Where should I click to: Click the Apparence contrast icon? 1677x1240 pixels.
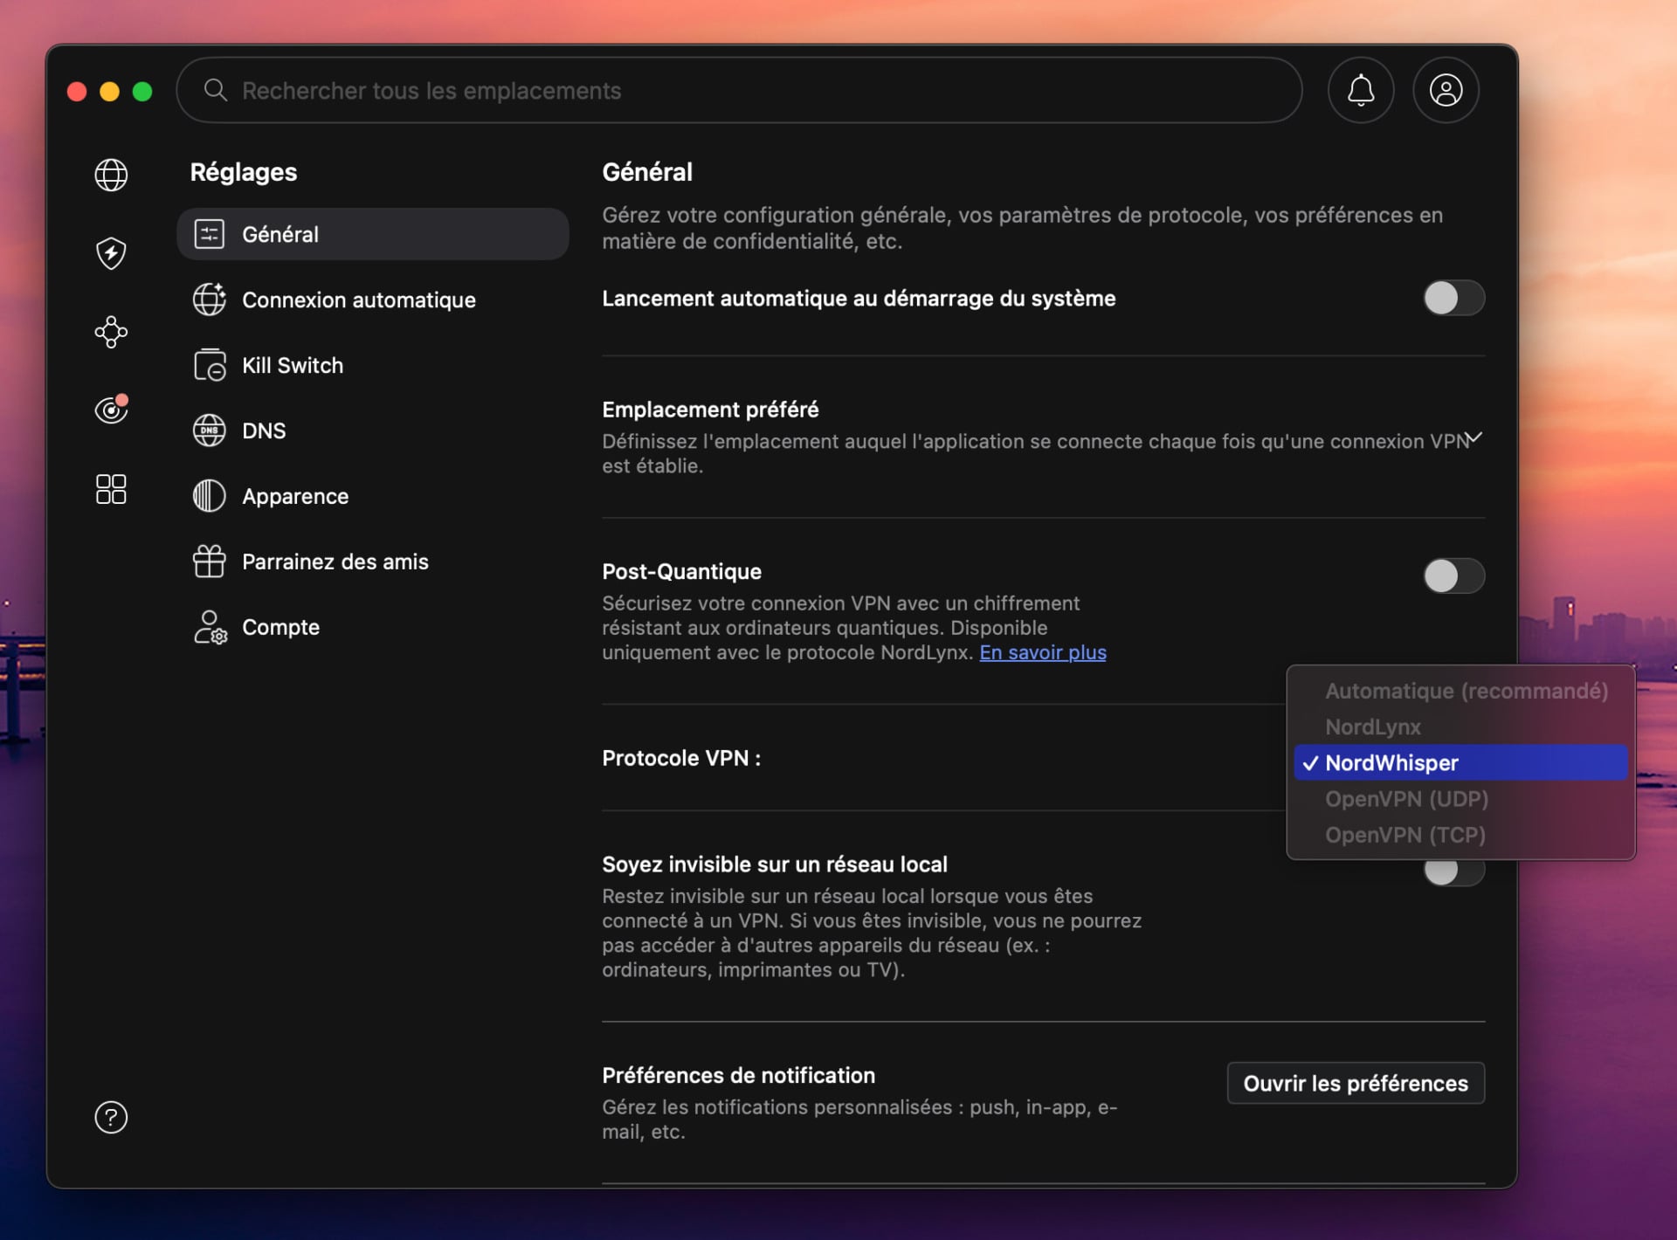[x=210, y=496]
